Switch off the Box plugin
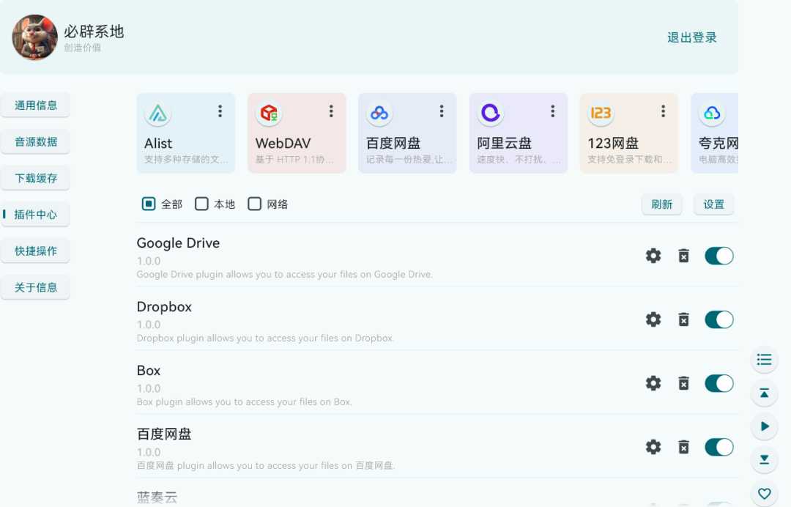This screenshot has width=791, height=507. point(719,383)
